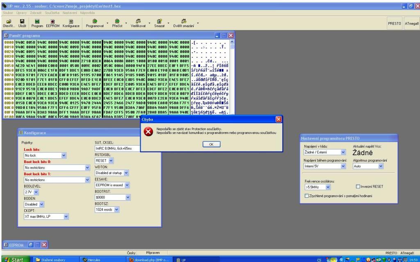Show the Program memory view icon
Screen dimensions: 420x262
coord(37,21)
